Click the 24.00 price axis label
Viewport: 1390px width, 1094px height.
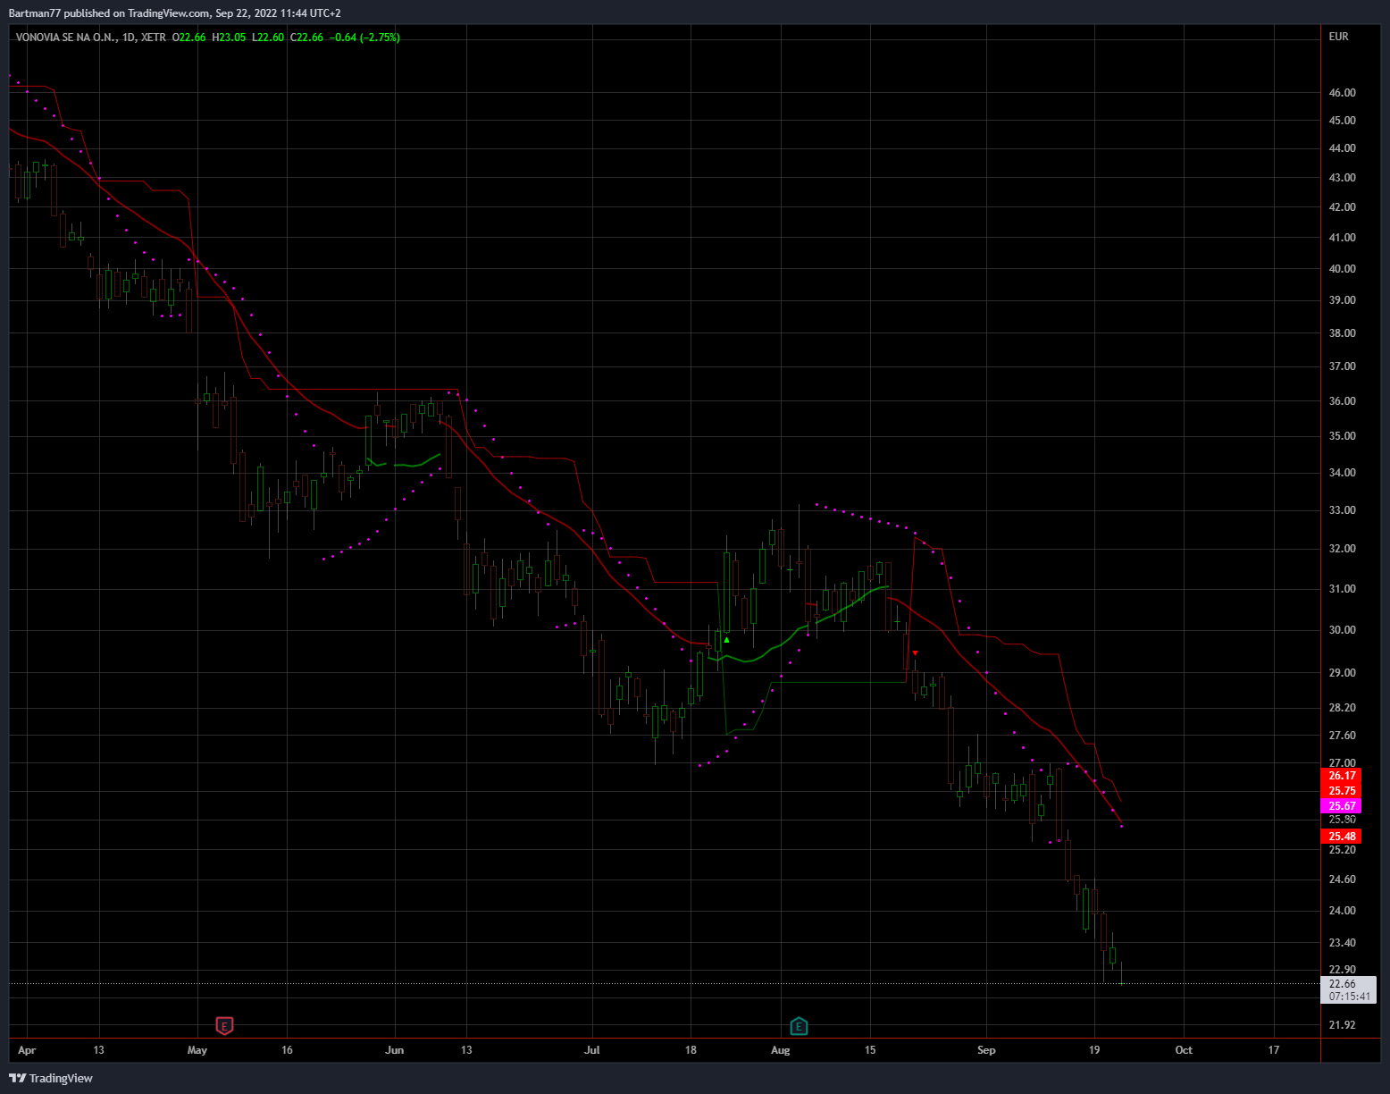coord(1343,911)
